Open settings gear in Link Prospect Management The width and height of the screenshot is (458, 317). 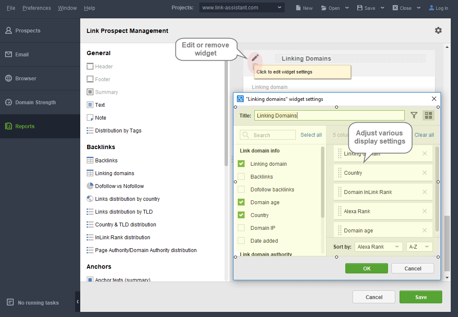(438, 30)
